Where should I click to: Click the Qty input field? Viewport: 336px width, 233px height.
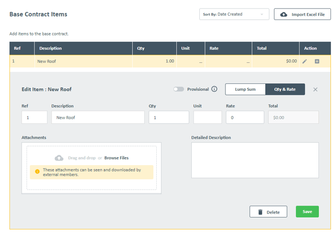(169, 117)
